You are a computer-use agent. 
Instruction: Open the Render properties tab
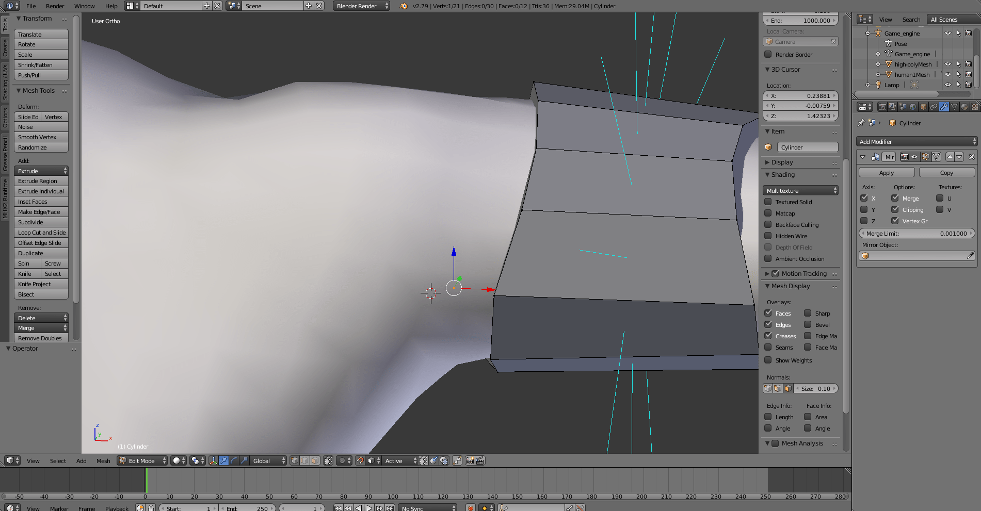[x=882, y=106]
